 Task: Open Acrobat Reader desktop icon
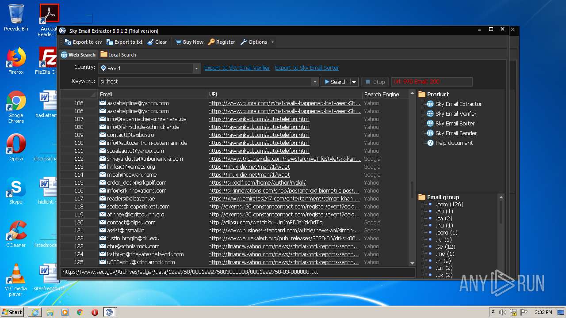pyautogui.click(x=49, y=20)
